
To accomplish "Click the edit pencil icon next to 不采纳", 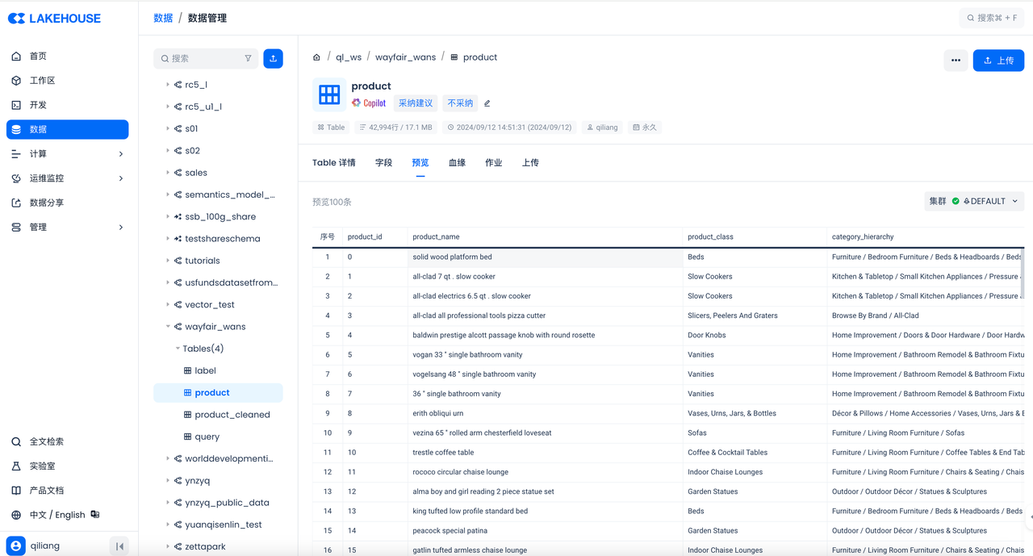I will (x=487, y=103).
